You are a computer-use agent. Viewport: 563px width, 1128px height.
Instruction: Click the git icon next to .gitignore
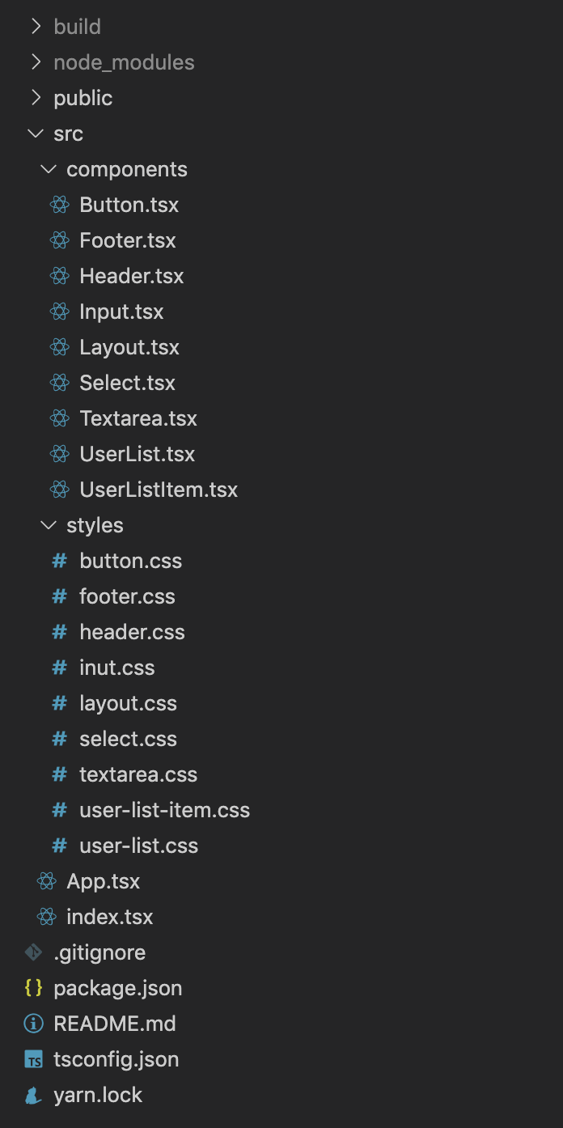pyautogui.click(x=33, y=952)
